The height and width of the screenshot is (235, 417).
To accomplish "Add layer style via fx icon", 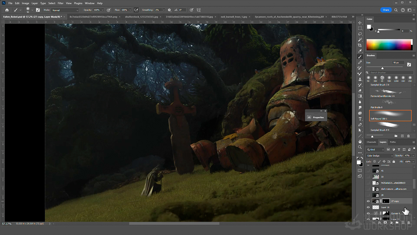I will pyautogui.click(x=379, y=223).
